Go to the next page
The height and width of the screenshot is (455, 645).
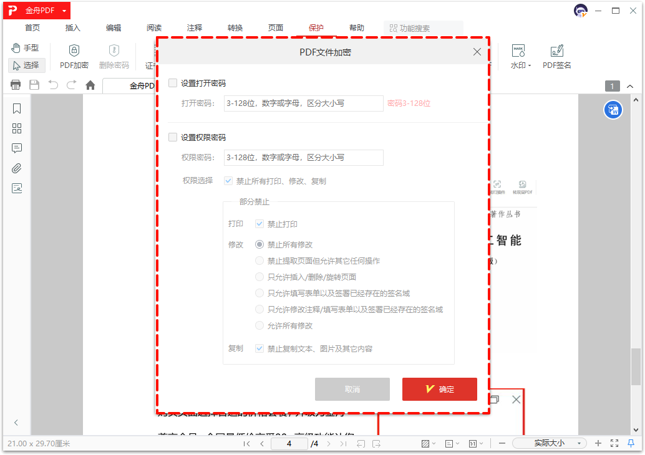click(328, 444)
